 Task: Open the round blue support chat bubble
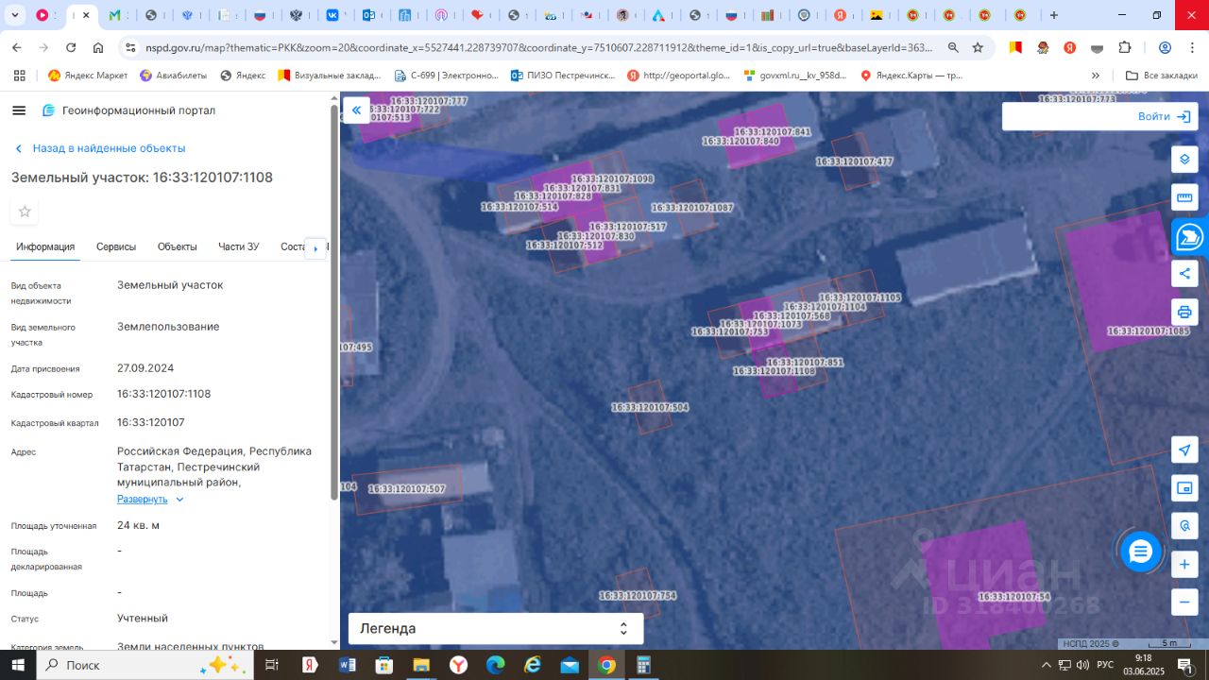point(1141,552)
